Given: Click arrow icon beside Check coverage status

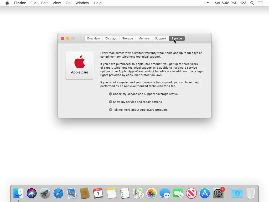Looking at the screenshot, I should tap(111, 94).
